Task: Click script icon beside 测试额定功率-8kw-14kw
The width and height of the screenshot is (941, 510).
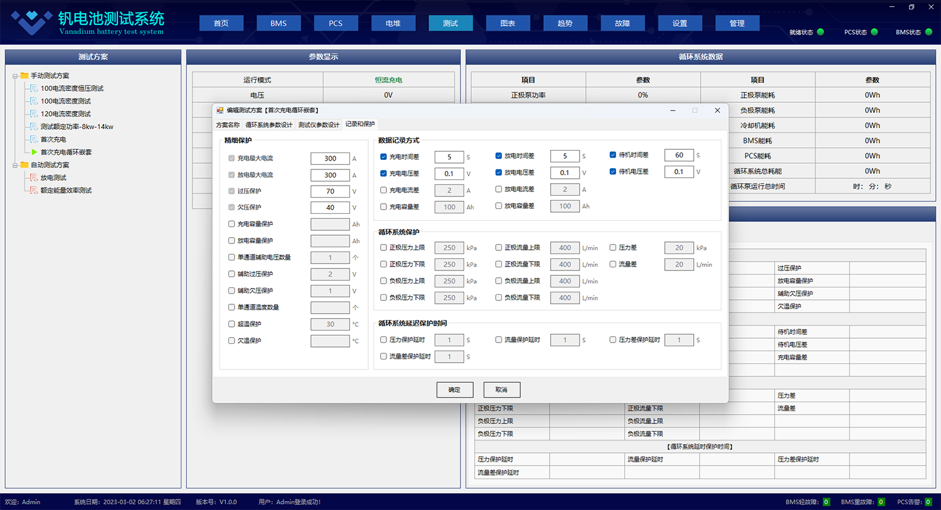Action: pos(34,127)
